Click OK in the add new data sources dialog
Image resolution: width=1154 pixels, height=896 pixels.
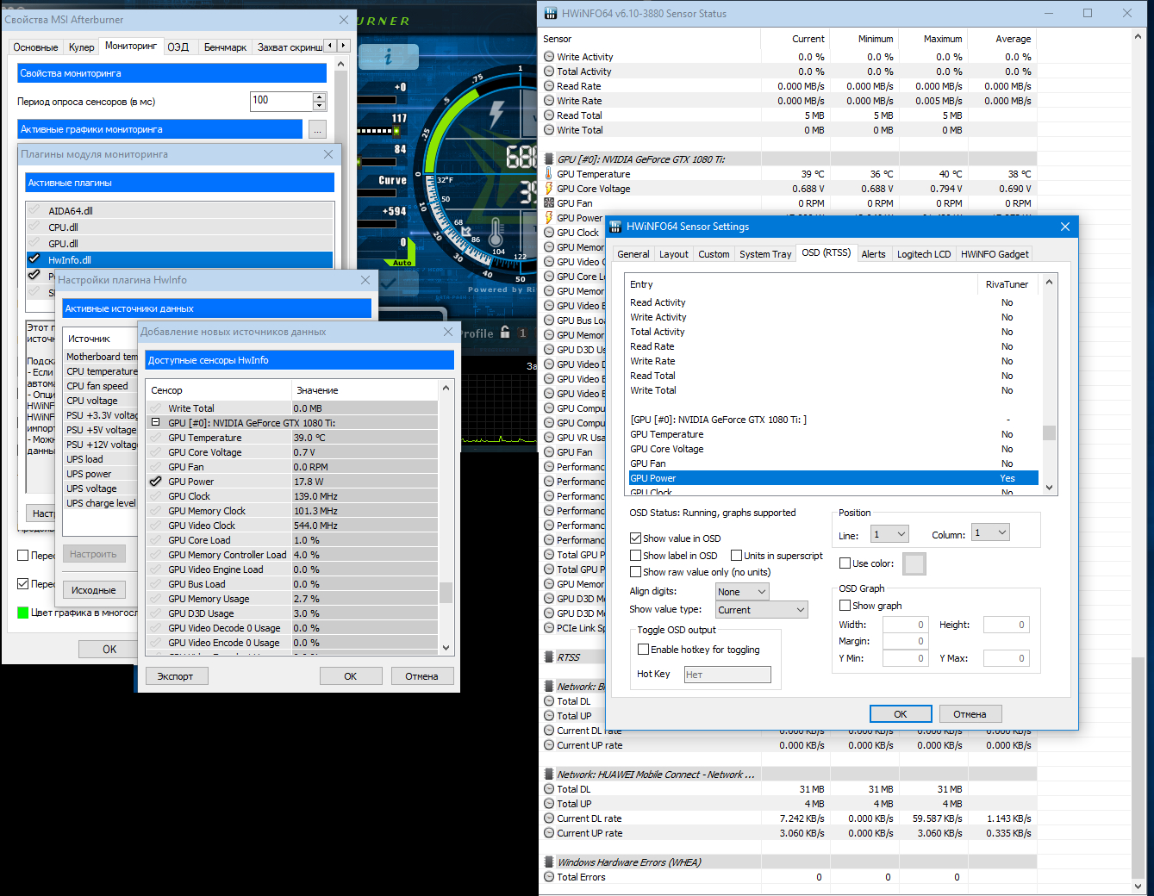(351, 676)
